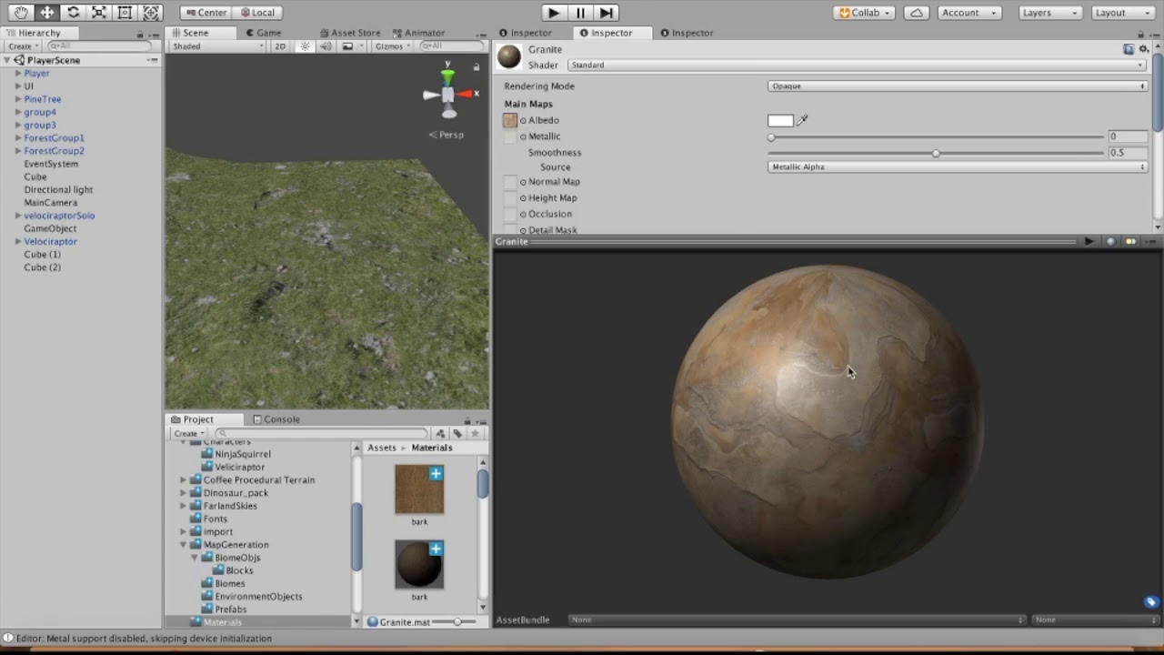Adjust the Smoothness slider

point(936,153)
